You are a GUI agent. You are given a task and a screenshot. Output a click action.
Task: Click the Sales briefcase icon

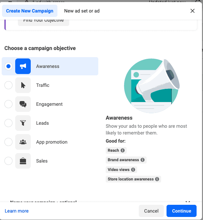tap(23, 161)
